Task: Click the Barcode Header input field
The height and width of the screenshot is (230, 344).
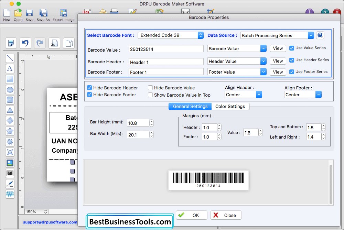Action: (166, 62)
